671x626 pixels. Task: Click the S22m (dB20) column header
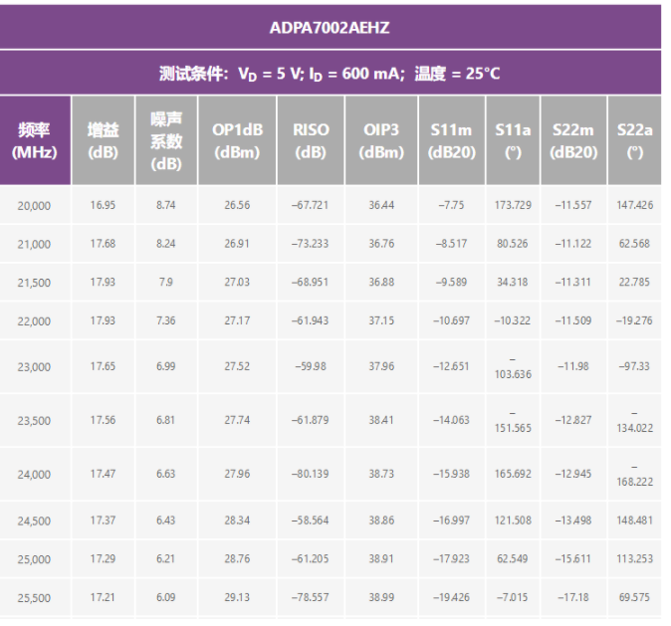coord(573,140)
